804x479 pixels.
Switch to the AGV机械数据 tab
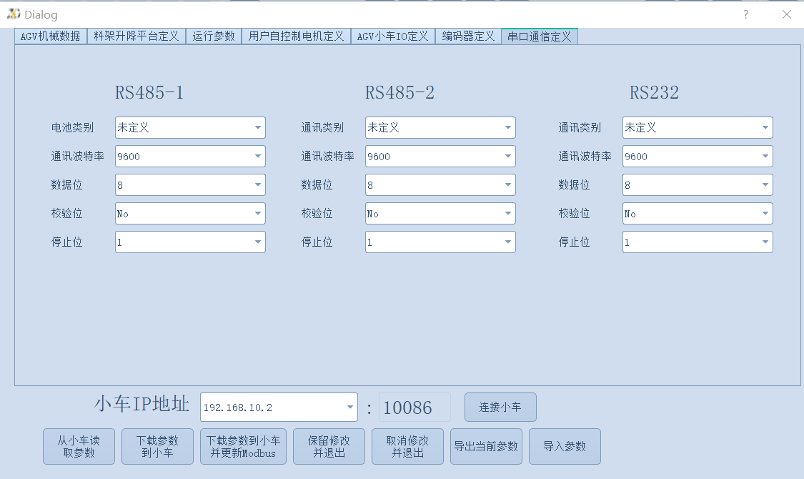(x=51, y=36)
